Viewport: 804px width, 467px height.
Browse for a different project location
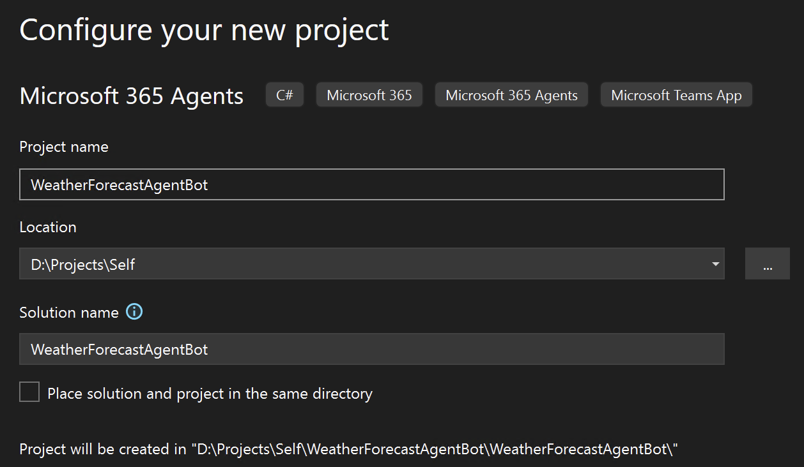click(767, 263)
